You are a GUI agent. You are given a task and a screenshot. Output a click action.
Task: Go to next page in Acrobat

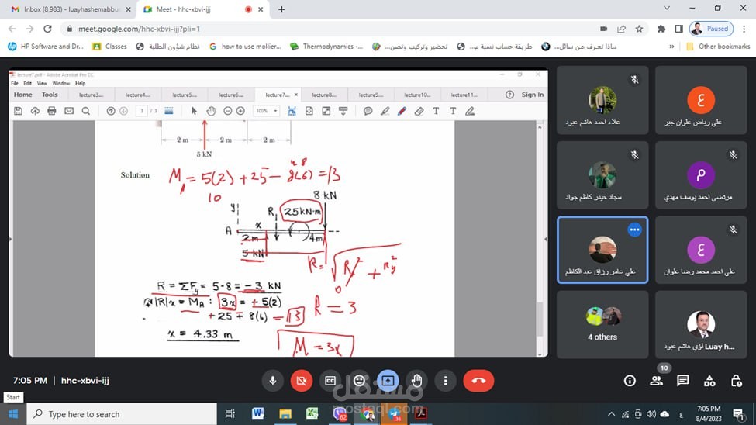click(x=123, y=111)
